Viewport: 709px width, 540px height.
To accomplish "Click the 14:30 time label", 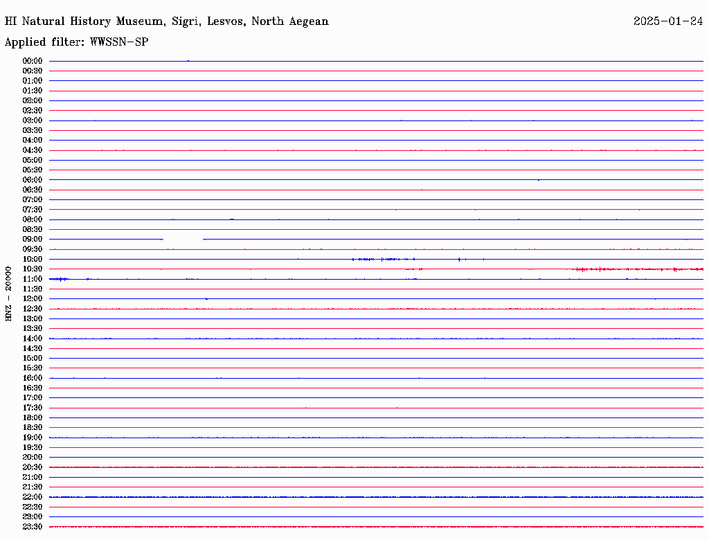I will [33, 349].
